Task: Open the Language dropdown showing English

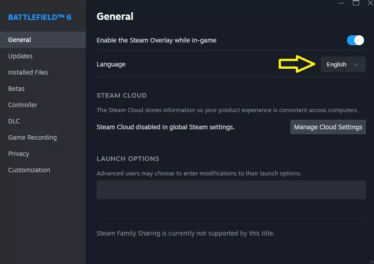Action: 343,64
